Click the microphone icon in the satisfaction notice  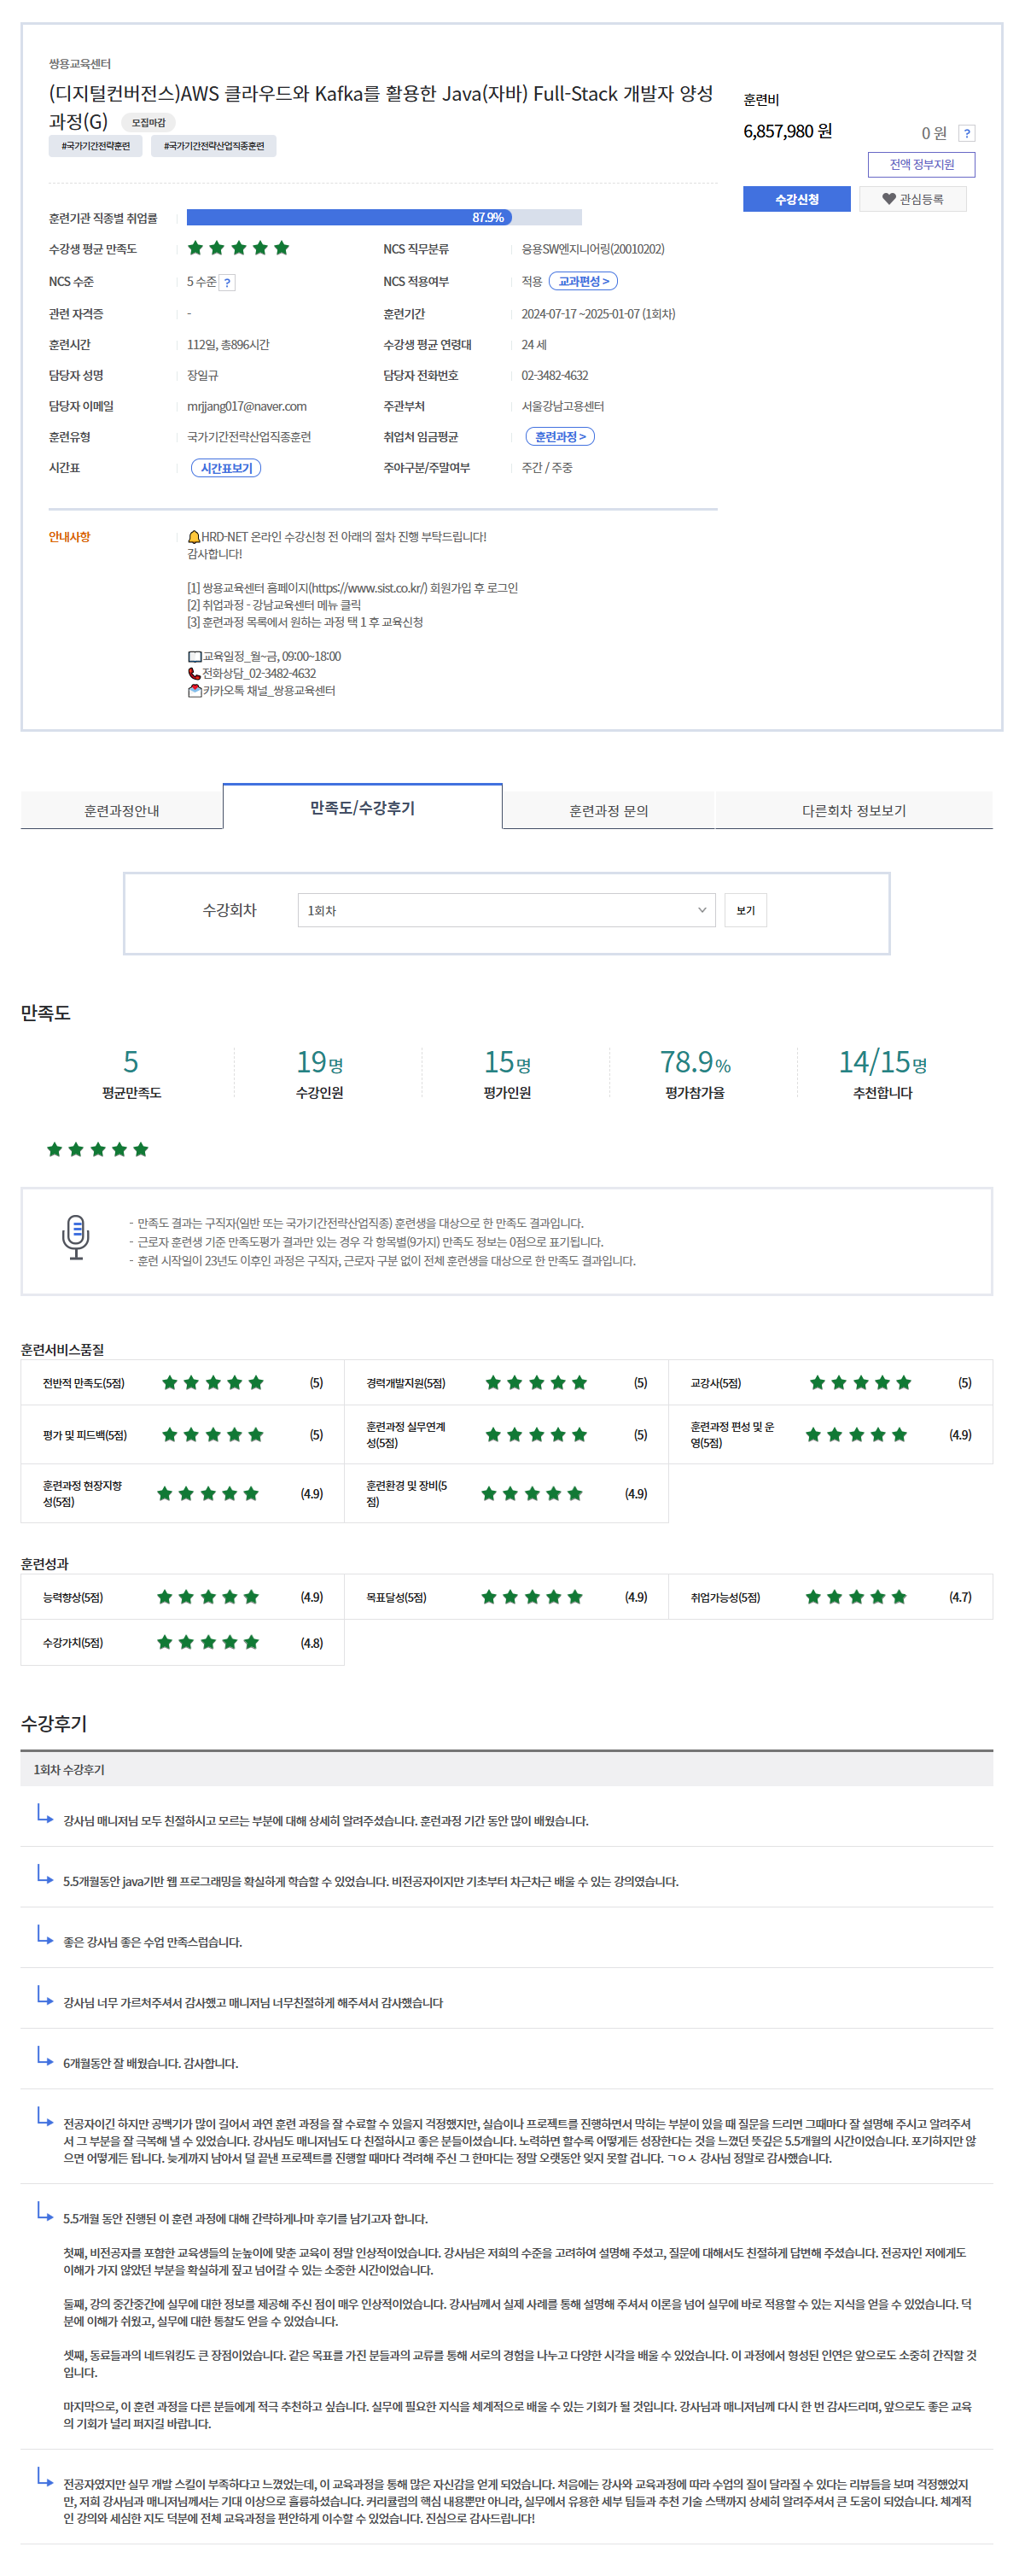click(x=76, y=1237)
